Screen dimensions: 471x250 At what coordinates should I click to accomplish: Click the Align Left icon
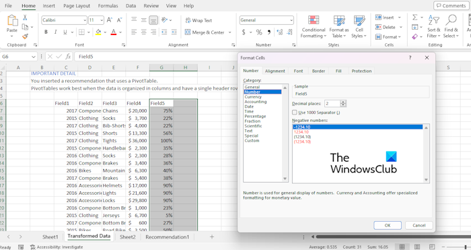tap(134, 32)
